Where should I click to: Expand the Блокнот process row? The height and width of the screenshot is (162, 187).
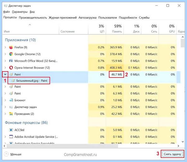(5, 100)
